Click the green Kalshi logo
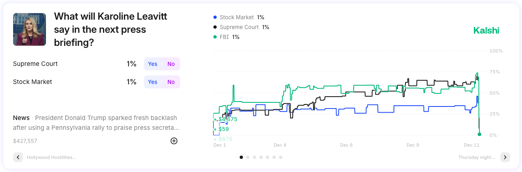 click(486, 30)
